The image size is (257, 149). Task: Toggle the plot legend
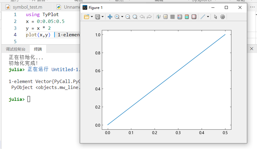click(x=180, y=17)
